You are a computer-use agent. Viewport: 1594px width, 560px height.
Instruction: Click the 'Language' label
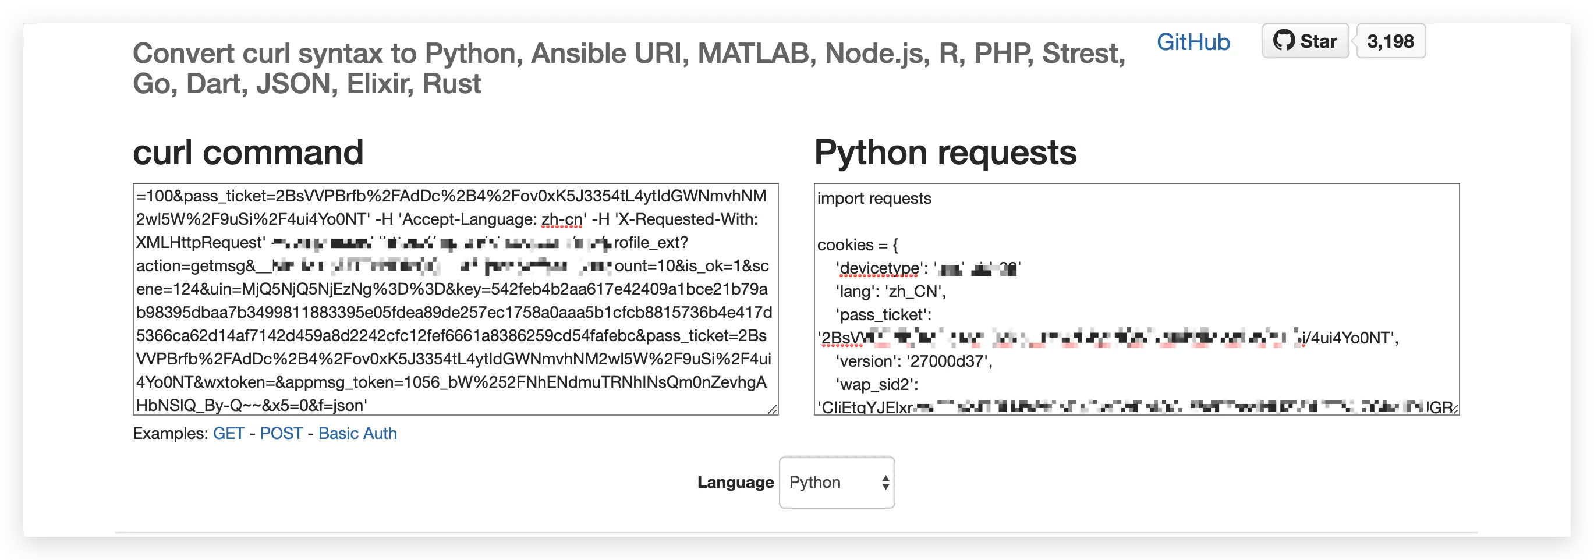(735, 483)
